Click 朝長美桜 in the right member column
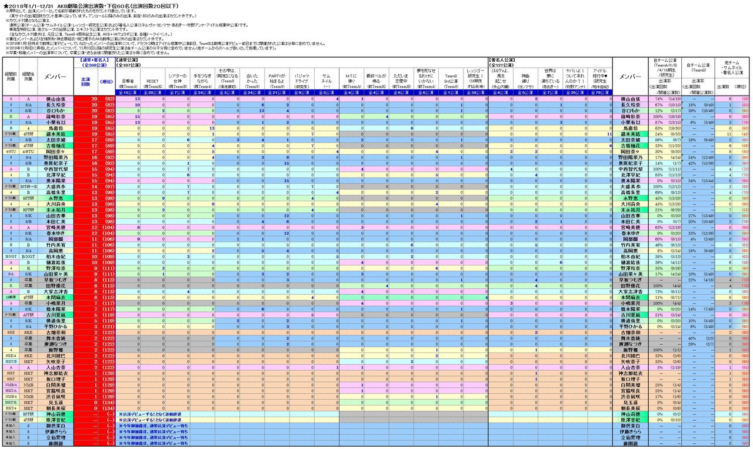Screen dimensions: 753x449 pos(631,408)
